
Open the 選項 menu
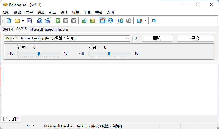(64, 12)
